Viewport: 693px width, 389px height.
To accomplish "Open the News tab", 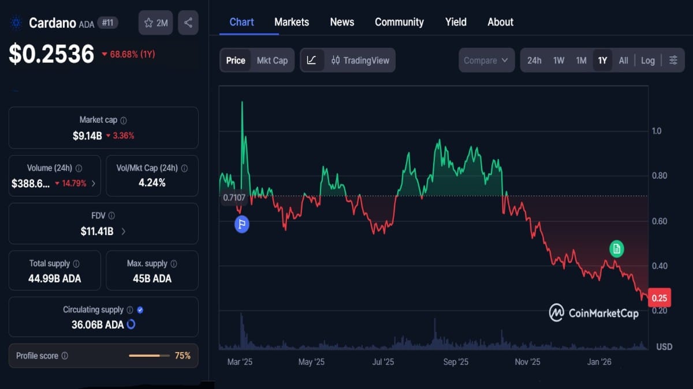I will coord(342,22).
